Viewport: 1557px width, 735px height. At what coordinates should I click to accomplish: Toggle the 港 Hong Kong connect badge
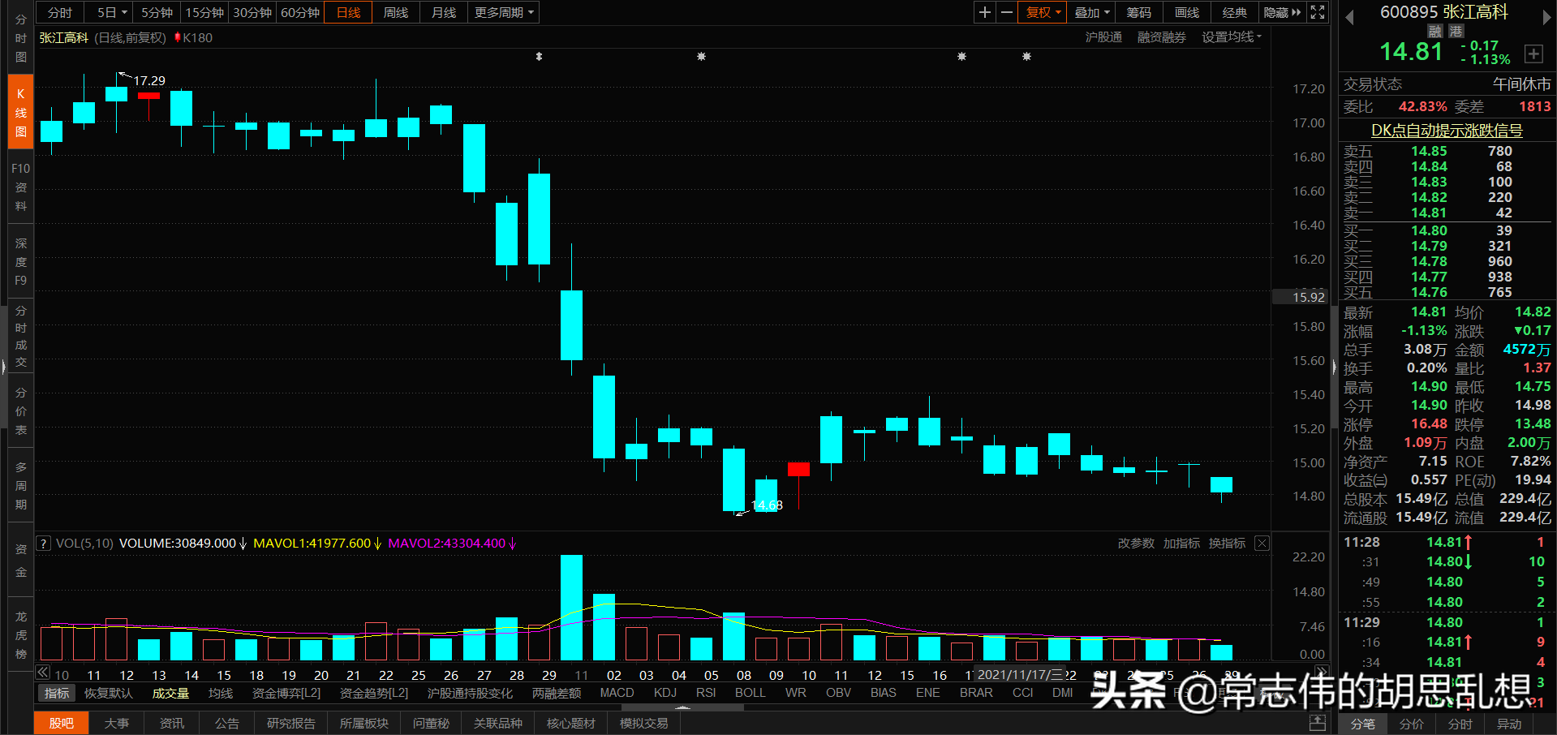pyautogui.click(x=1455, y=30)
